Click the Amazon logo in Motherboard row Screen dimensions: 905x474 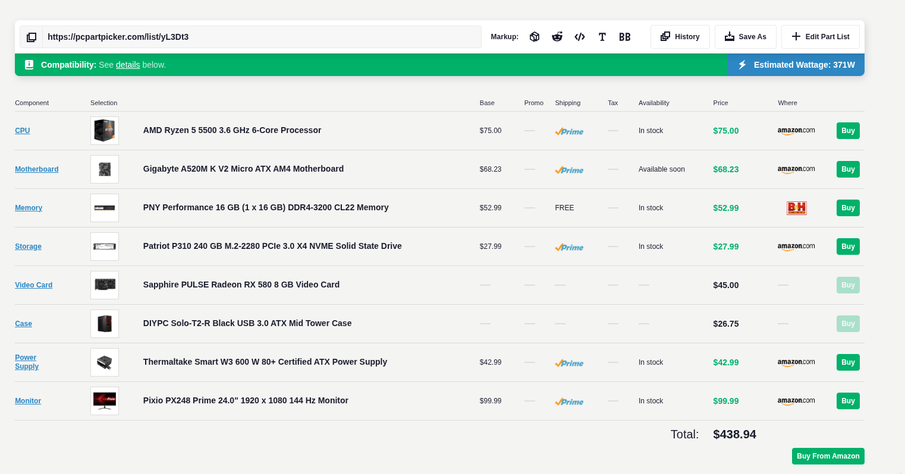click(796, 169)
